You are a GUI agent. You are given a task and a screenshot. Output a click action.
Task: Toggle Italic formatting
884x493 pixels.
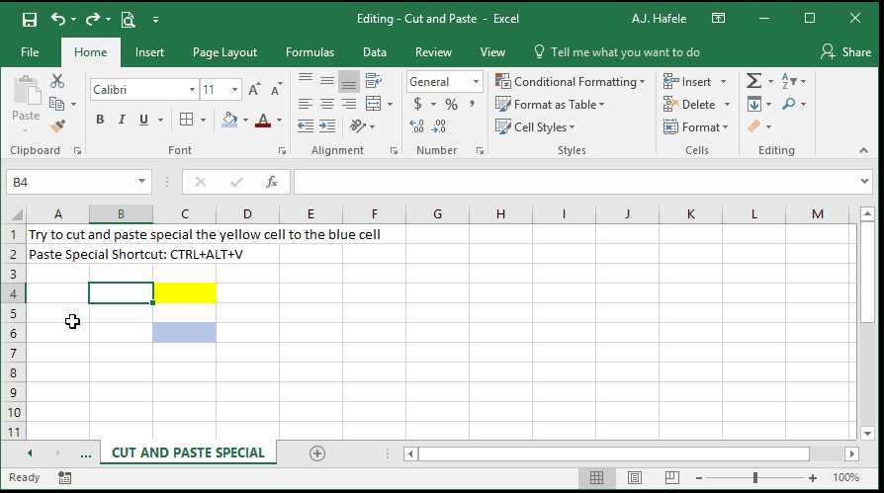click(x=122, y=120)
